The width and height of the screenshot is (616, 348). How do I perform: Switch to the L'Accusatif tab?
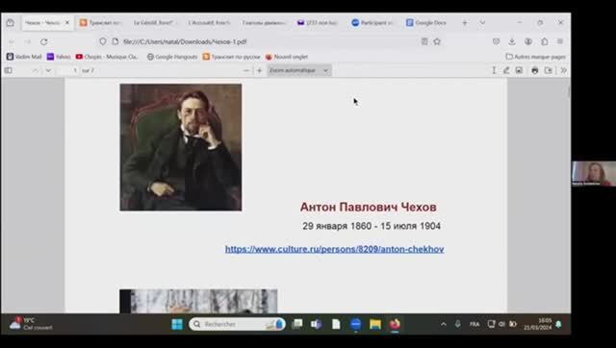[x=210, y=23]
